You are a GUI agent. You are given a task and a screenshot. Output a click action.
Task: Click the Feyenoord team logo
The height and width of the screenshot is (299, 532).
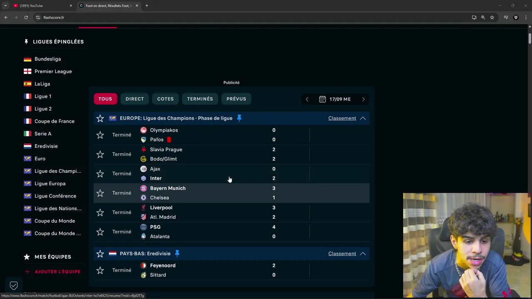(143, 265)
